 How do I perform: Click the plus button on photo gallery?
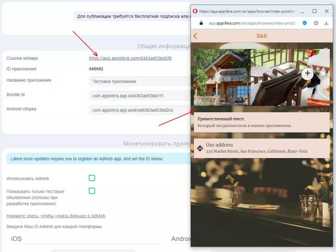tap(307, 73)
